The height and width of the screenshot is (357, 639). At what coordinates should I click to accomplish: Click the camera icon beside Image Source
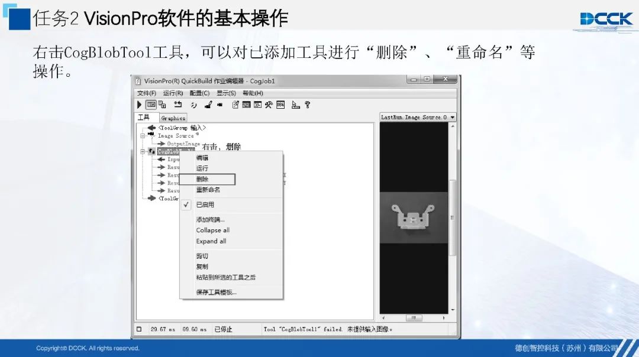tap(151, 135)
